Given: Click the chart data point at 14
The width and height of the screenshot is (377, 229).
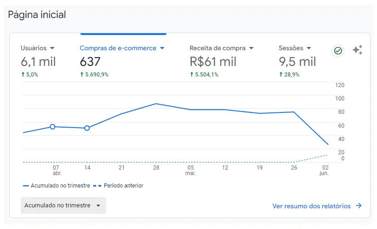Looking at the screenshot, I should tap(87, 128).
